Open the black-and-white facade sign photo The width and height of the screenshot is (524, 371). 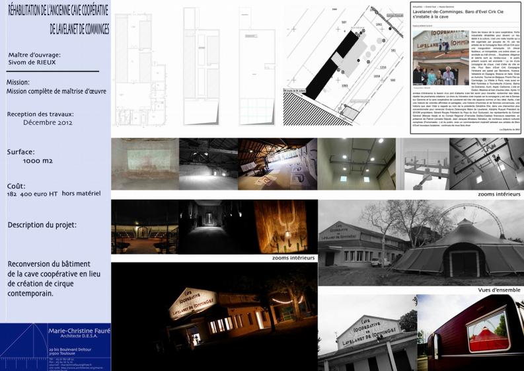point(367,333)
